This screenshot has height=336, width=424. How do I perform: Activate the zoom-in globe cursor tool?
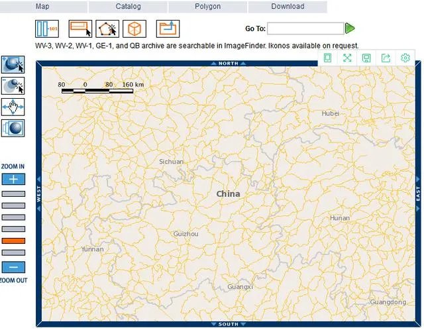pos(13,64)
